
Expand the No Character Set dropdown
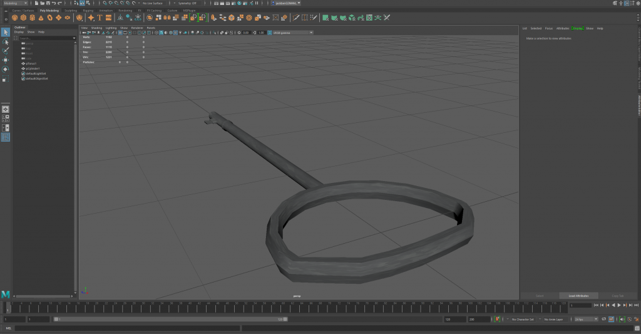click(x=523, y=320)
